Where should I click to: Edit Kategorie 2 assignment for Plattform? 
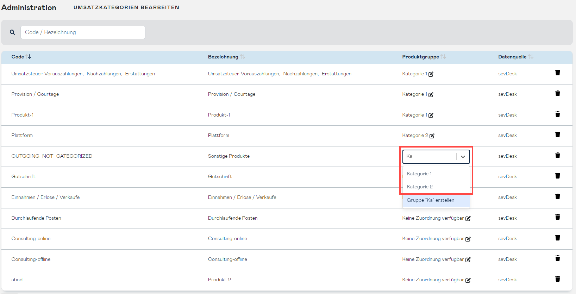tap(432, 136)
